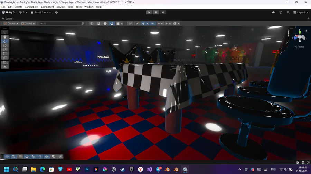Click the auto-generate lighting status icon
Screen dimensions: 311x174
(x=303, y=163)
